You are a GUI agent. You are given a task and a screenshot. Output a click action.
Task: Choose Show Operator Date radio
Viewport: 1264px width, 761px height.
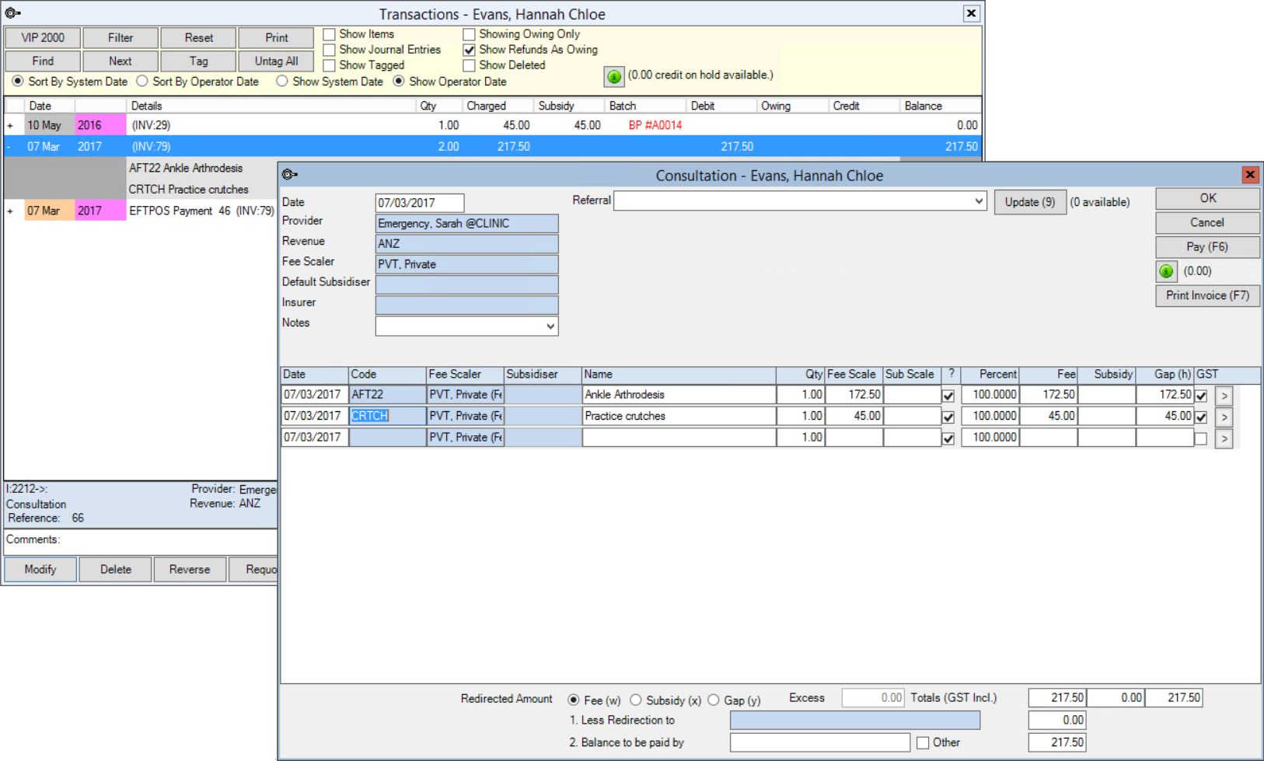(399, 81)
